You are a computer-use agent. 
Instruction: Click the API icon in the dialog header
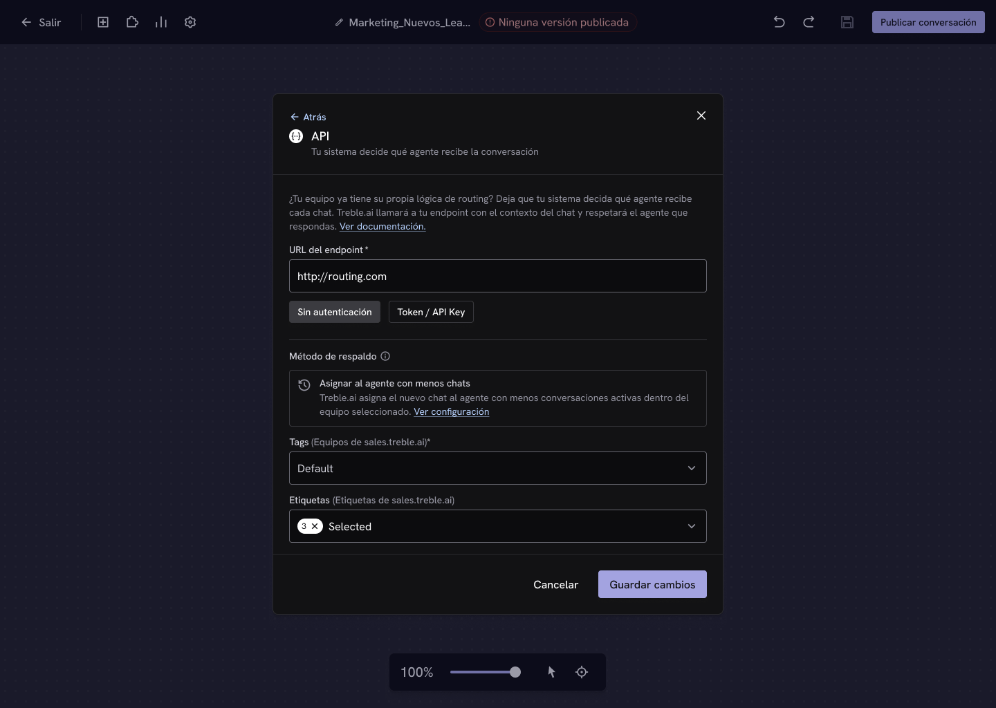pos(296,136)
